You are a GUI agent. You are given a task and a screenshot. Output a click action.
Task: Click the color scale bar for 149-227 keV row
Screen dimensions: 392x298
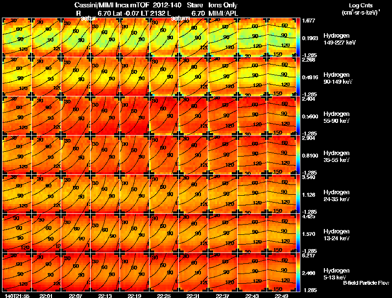[298, 37]
